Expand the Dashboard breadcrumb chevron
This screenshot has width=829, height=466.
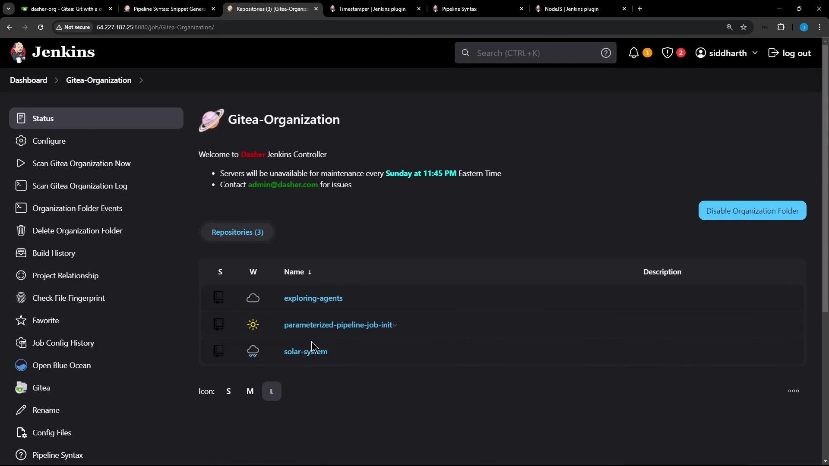57,80
